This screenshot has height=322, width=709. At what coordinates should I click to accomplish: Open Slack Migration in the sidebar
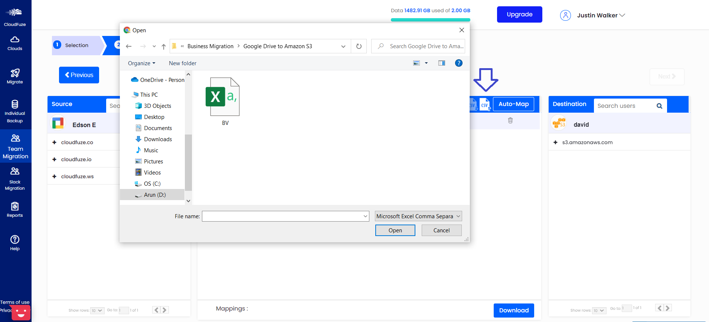point(15,179)
